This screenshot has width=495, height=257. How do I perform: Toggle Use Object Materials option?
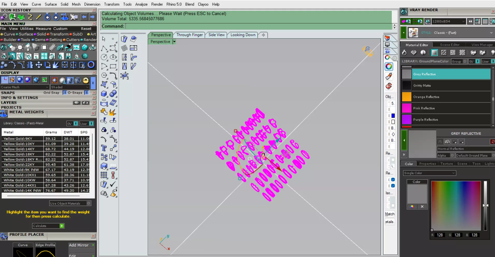[x=89, y=204]
